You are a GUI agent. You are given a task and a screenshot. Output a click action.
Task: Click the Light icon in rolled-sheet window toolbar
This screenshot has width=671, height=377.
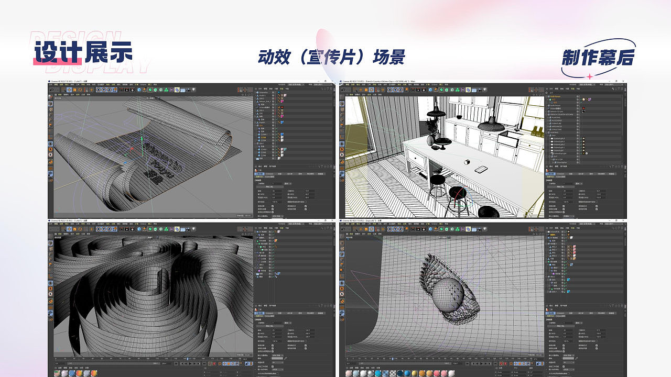[x=193, y=90]
